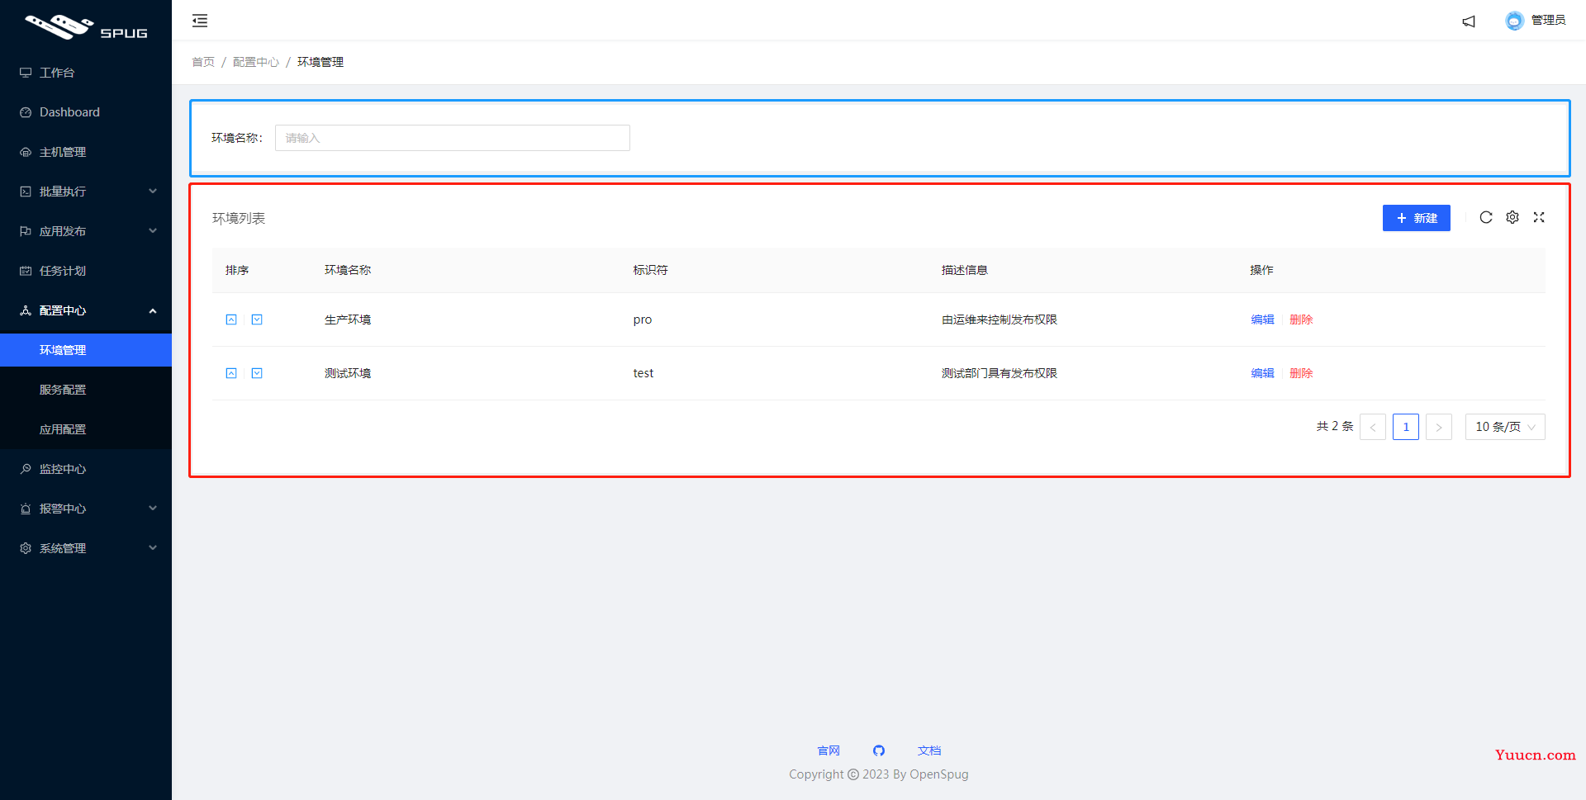Click the 标识符 column header
The height and width of the screenshot is (800, 1586).
[651, 270]
